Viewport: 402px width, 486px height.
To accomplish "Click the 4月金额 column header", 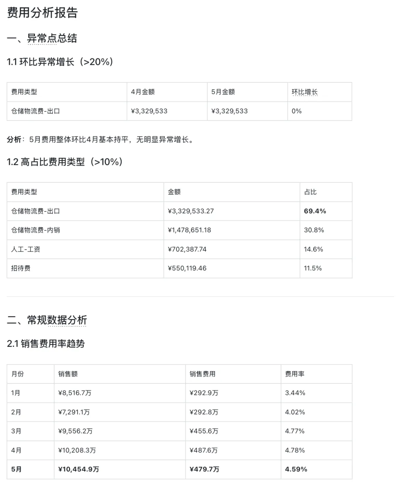I will pos(143,92).
